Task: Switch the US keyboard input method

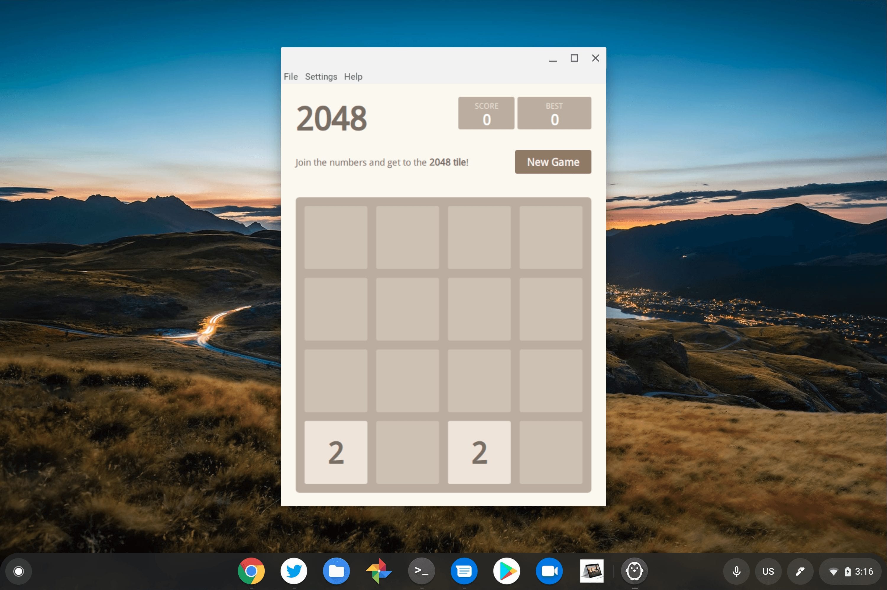Action: 768,571
